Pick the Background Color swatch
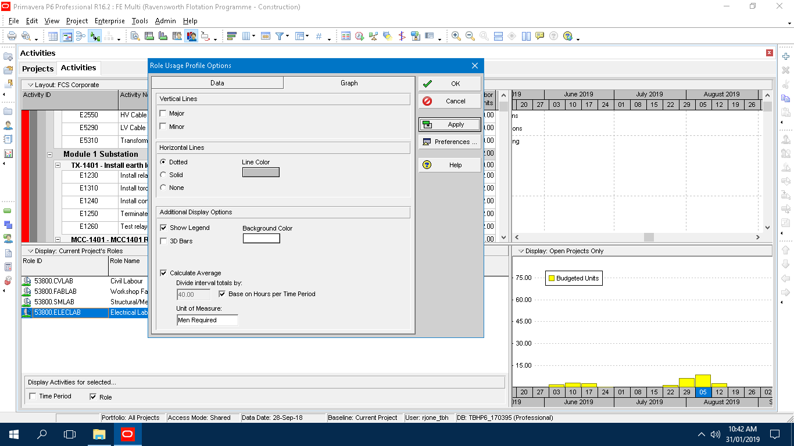 point(261,238)
